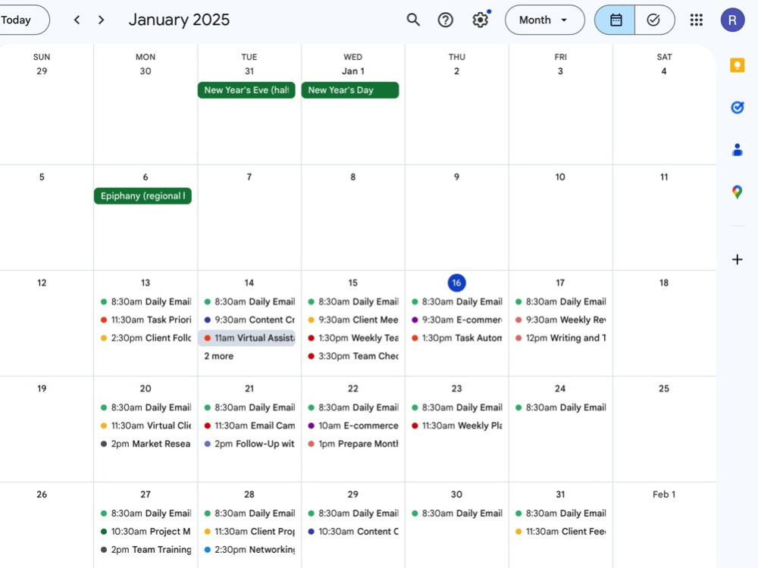Open the 11:30am Email Cam event on the 21st
758x568 pixels.
point(249,426)
